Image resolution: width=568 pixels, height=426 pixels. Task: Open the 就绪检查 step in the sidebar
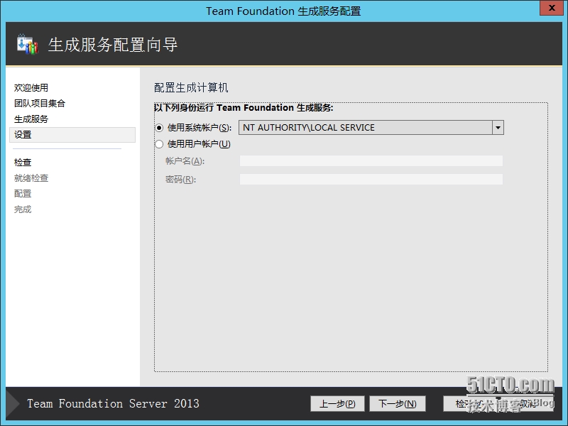pos(31,178)
